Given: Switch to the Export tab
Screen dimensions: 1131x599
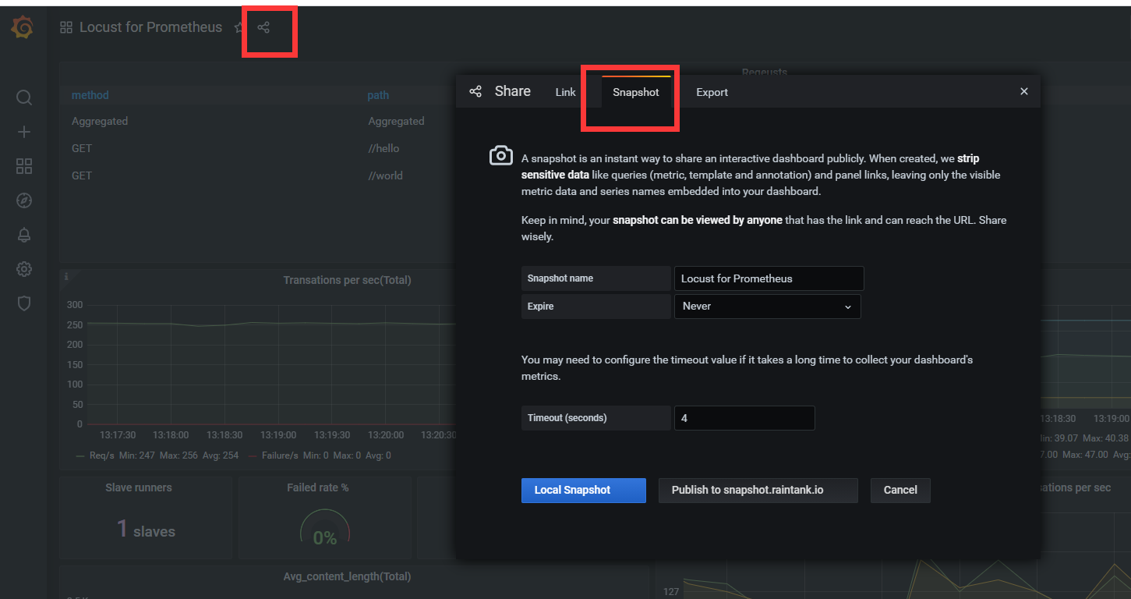Looking at the screenshot, I should click(712, 92).
